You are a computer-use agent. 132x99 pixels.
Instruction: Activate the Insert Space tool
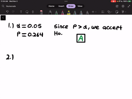pos(33,12)
